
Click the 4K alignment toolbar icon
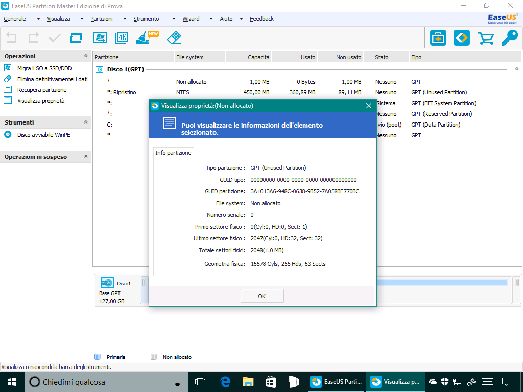coord(122,38)
